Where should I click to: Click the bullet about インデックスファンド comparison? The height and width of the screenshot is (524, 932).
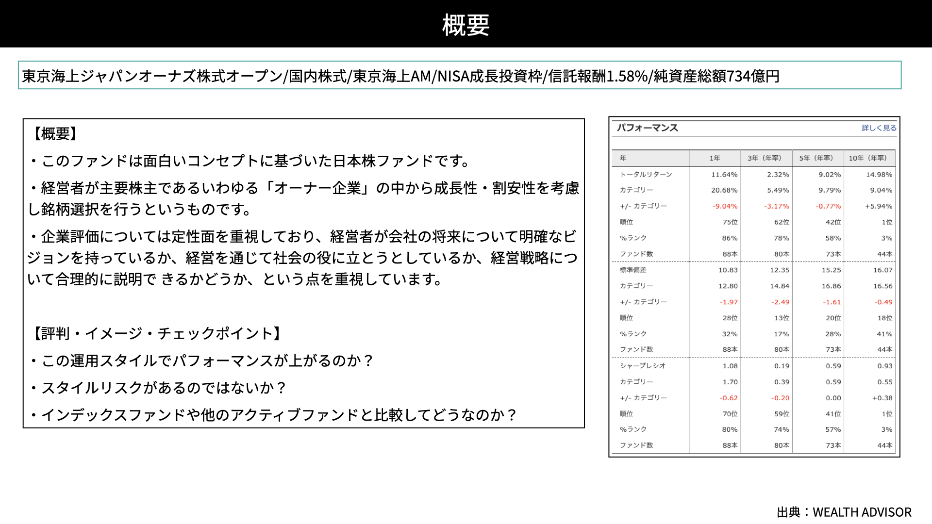pyautogui.click(x=273, y=415)
